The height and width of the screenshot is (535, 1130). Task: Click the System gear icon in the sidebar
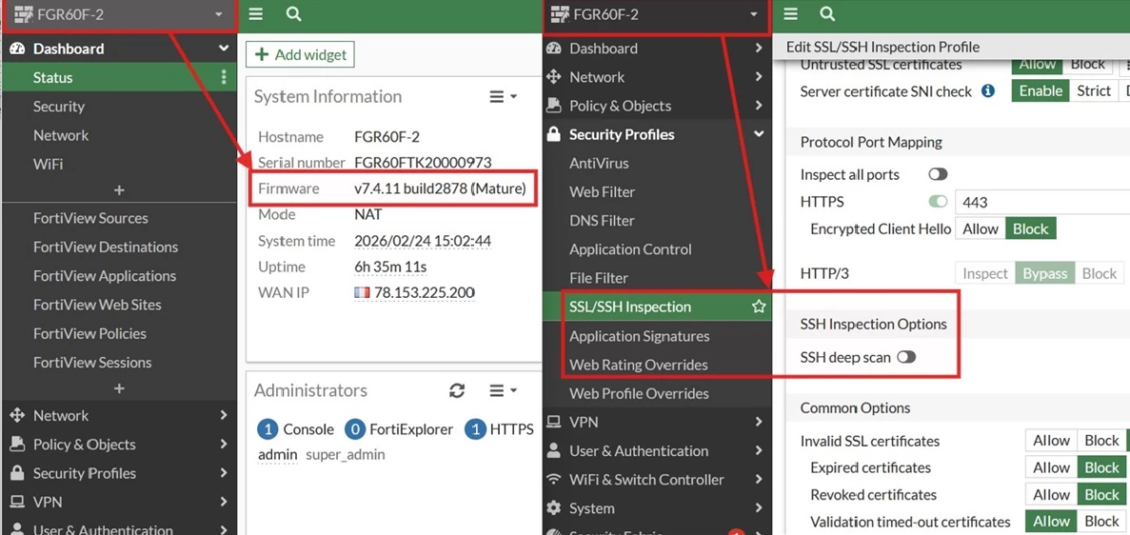pyautogui.click(x=553, y=508)
